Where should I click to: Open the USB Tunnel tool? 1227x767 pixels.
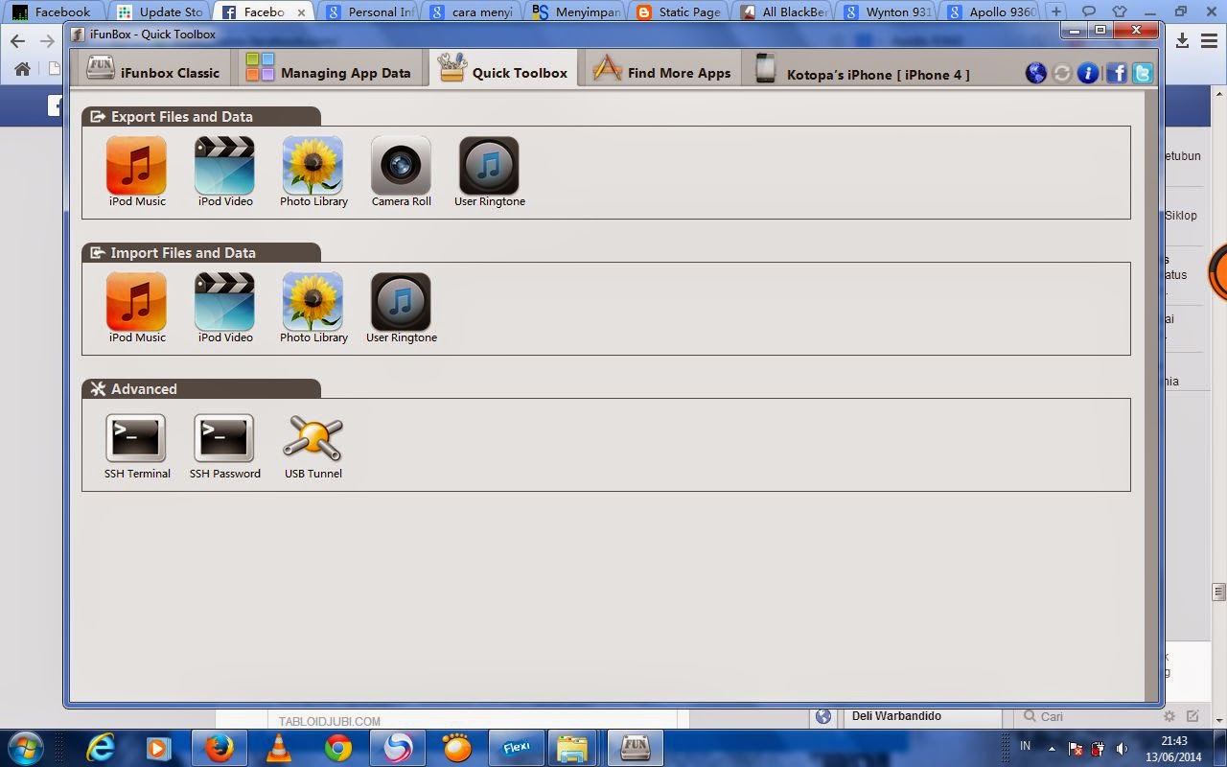pos(313,445)
